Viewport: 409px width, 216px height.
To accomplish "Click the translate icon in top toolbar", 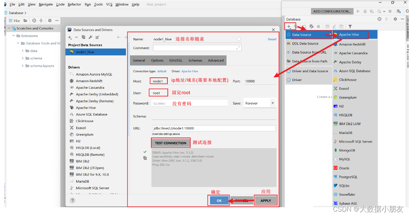I will [x=399, y=11].
